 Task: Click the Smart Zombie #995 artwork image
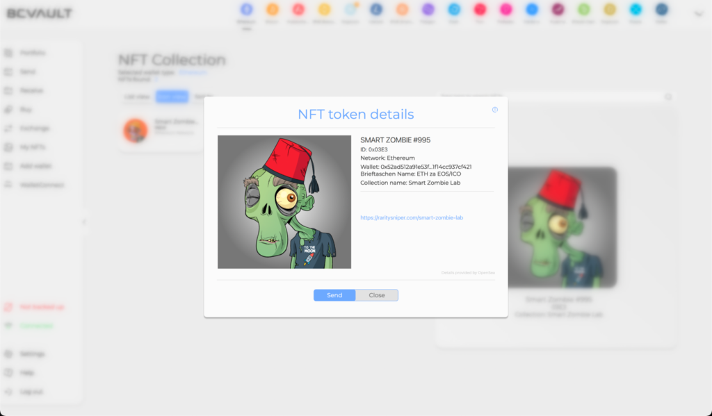pos(284,202)
